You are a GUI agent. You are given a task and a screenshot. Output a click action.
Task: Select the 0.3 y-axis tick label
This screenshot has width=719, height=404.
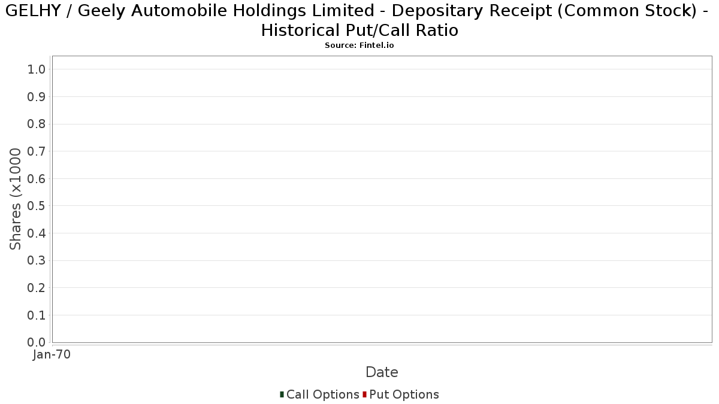37,261
